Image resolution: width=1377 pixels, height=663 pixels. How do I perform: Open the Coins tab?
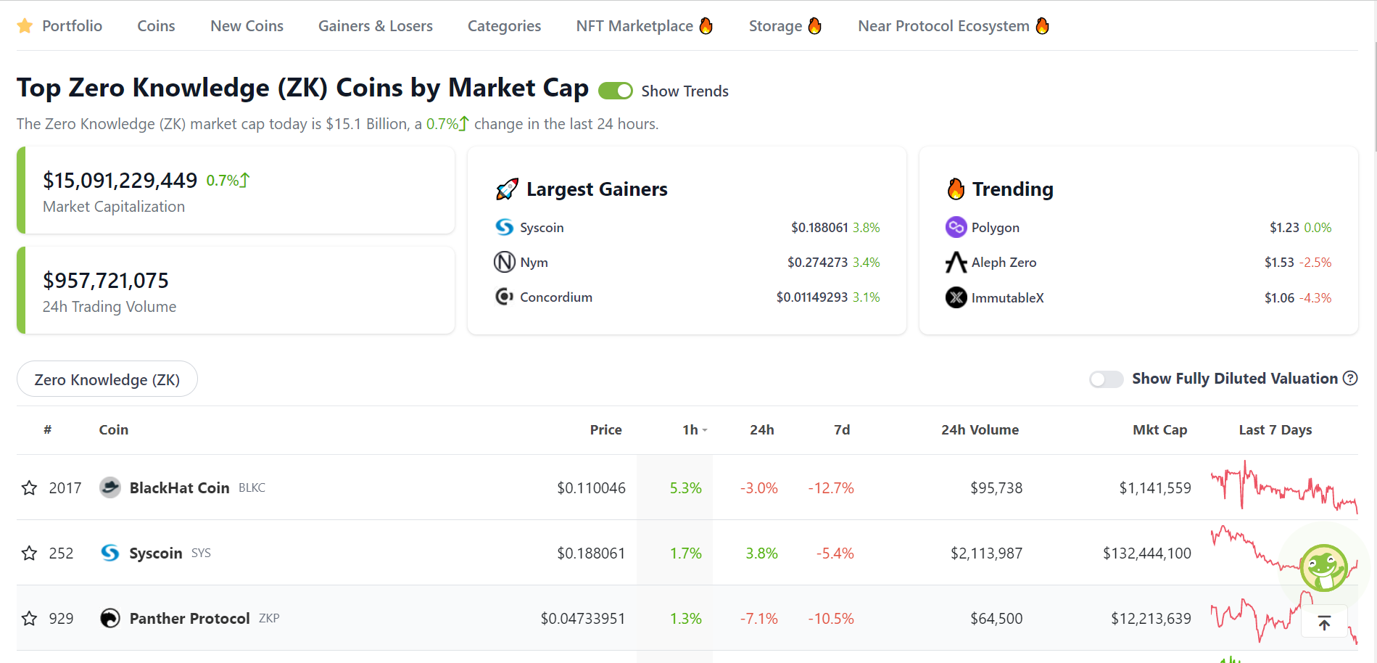(x=156, y=26)
